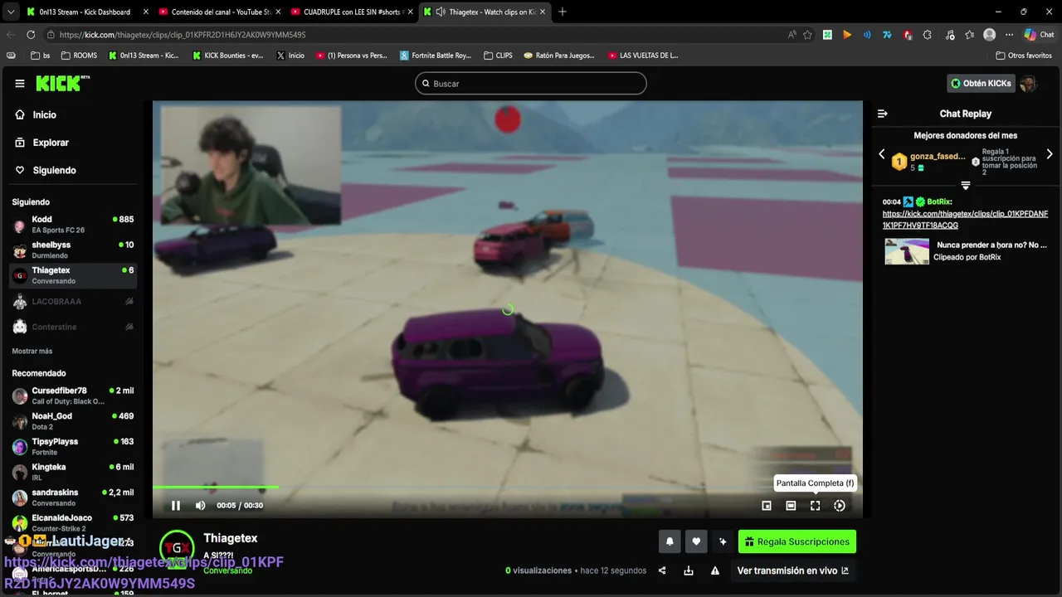Pause the clip playback
This screenshot has height=597, width=1062.
[x=176, y=506]
